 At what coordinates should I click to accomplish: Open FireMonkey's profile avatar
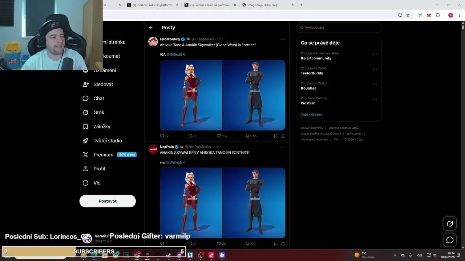[x=153, y=41]
